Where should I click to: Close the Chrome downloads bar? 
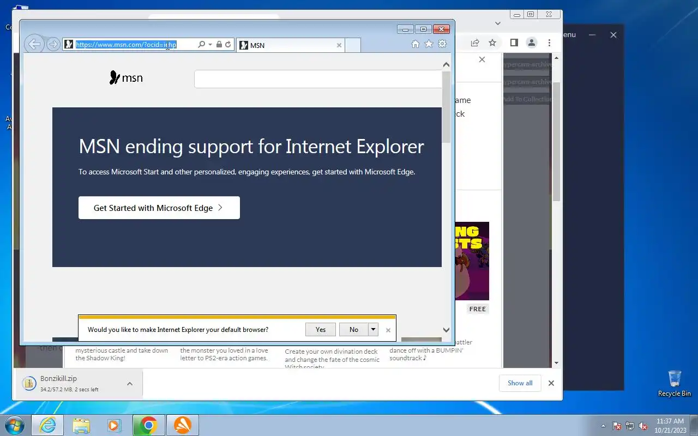(x=551, y=383)
